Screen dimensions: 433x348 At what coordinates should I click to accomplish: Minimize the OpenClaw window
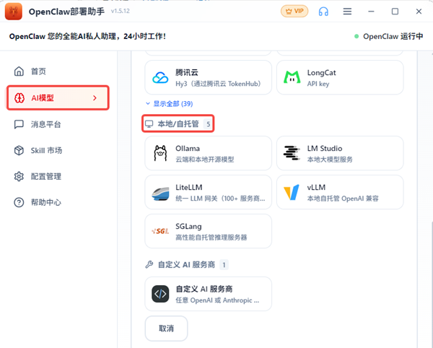point(371,12)
